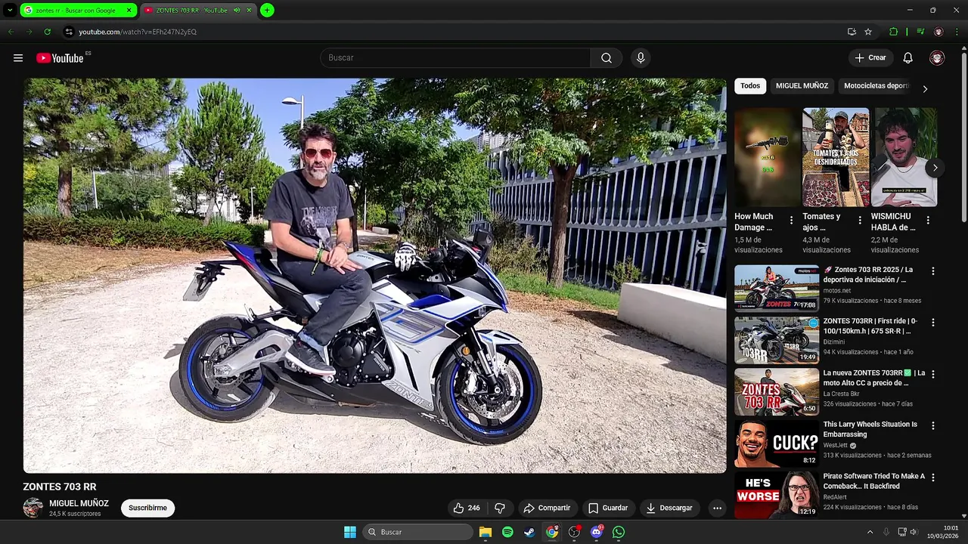
Task: Open options for Zontes 703 RR 2025 video
Action: (x=933, y=271)
